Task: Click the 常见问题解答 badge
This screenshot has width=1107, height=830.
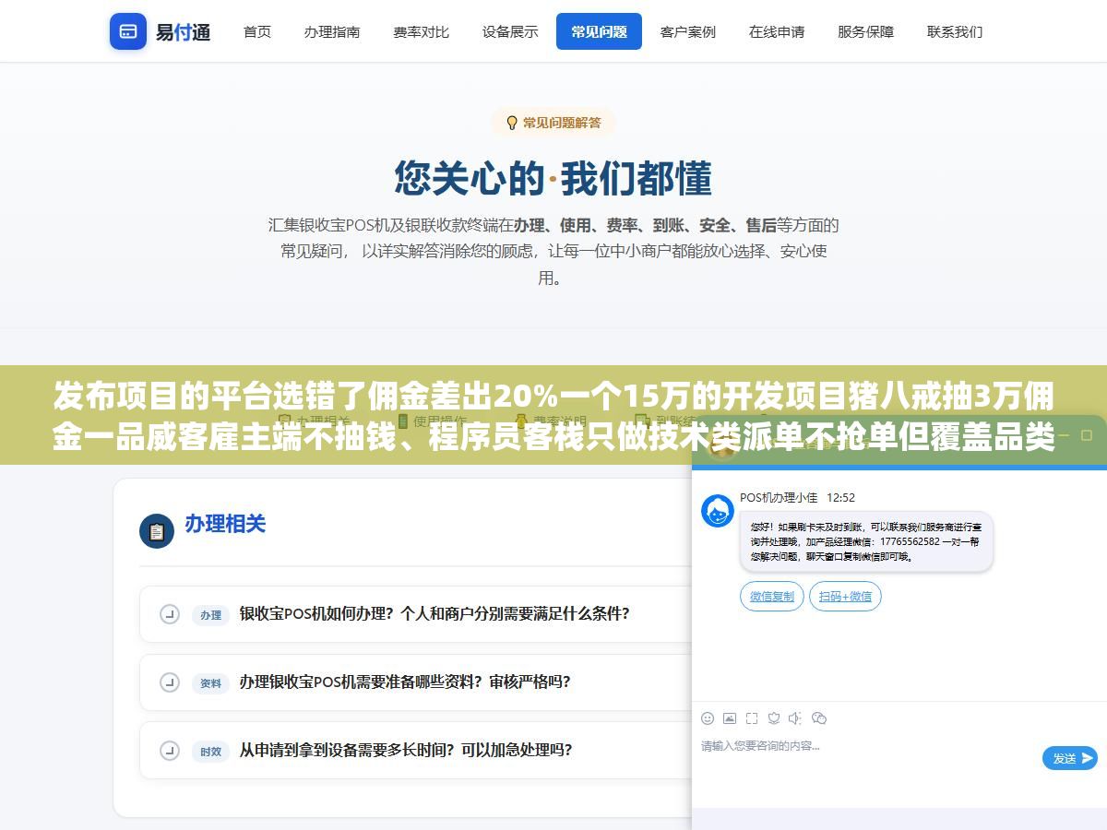Action: 553,123
